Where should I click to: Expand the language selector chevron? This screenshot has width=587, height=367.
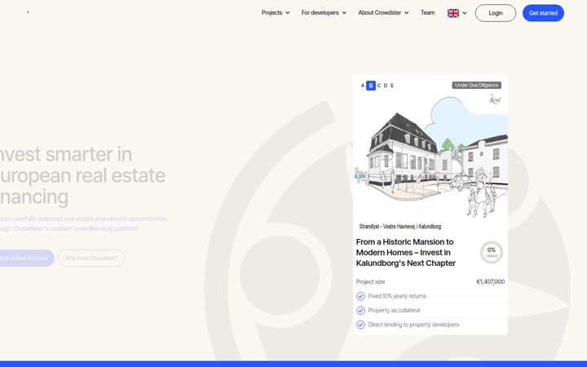click(x=465, y=13)
